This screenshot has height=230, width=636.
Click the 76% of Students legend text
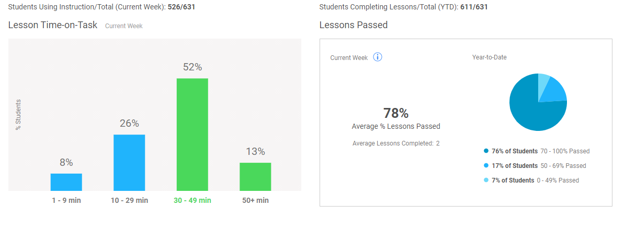[x=515, y=151]
